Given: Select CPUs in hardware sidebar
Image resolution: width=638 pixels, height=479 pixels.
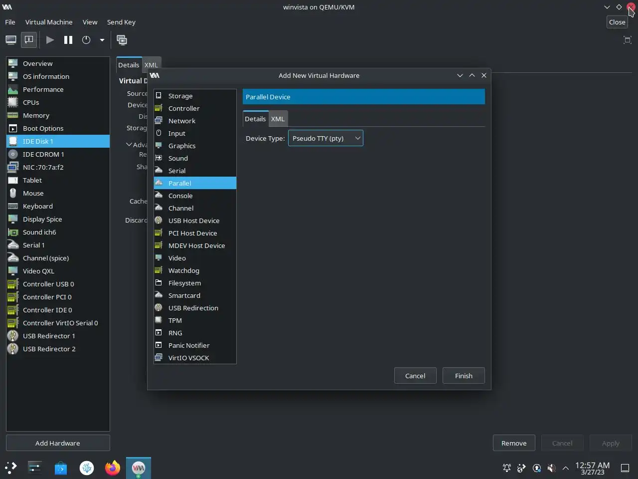Looking at the screenshot, I should point(58,102).
